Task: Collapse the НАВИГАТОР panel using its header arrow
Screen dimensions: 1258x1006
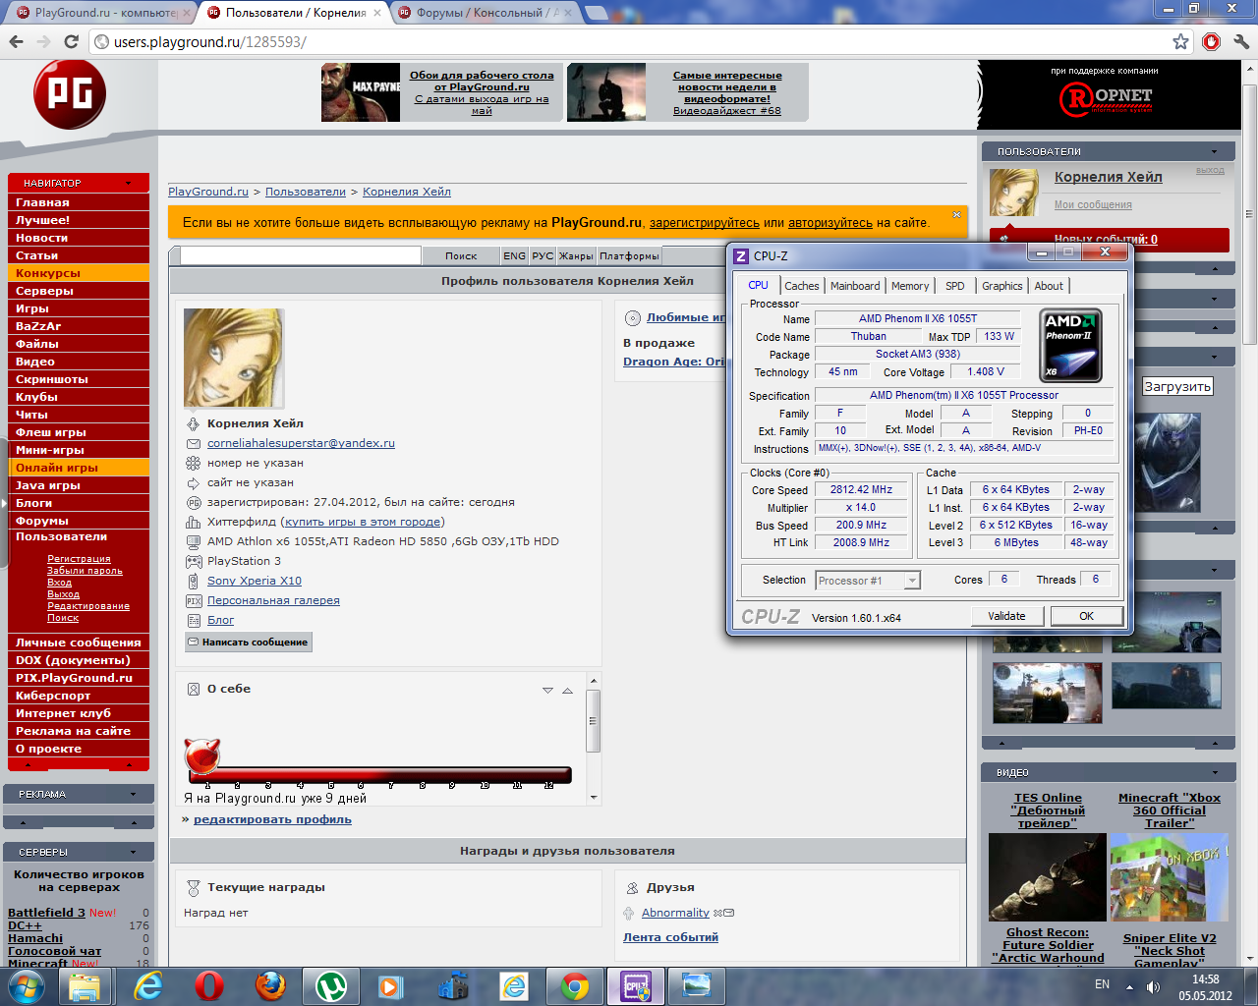Action: coord(129,184)
